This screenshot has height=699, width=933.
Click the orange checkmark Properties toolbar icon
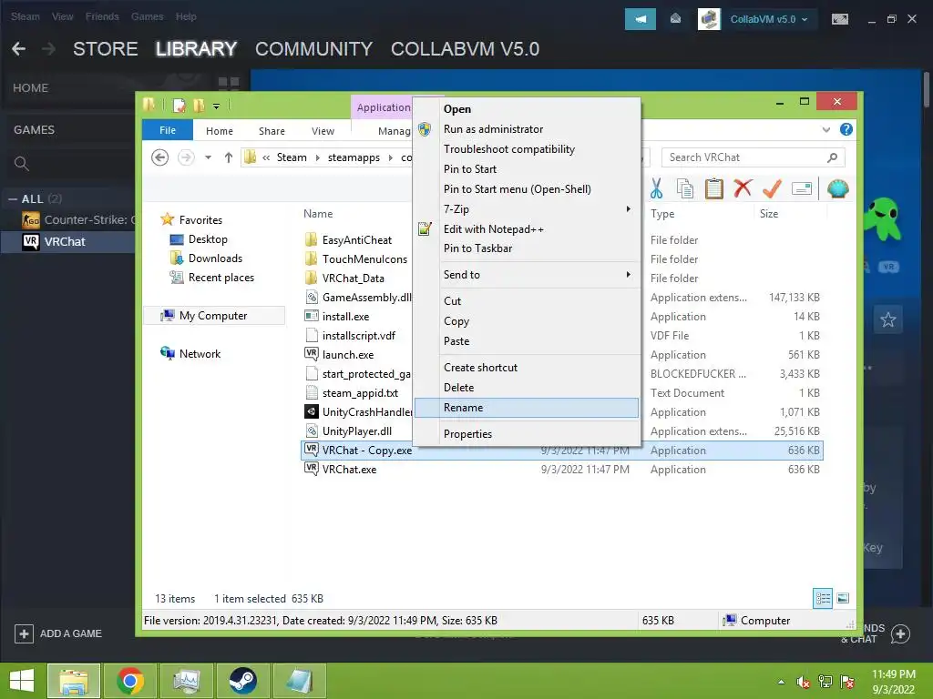click(772, 189)
